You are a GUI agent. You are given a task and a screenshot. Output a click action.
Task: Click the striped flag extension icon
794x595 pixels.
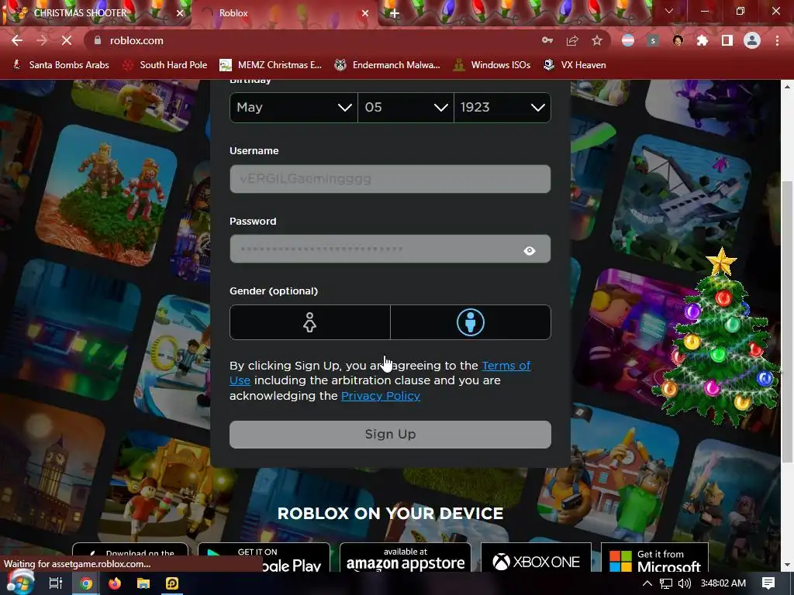click(x=628, y=40)
